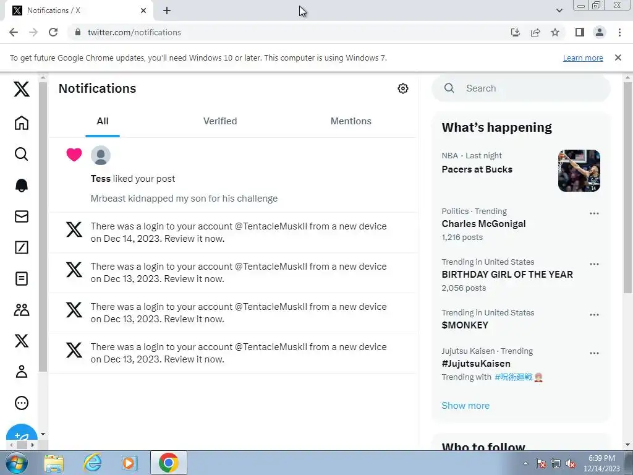Open more options for $MONKEY trend
Image resolution: width=633 pixels, height=475 pixels.
(594, 315)
